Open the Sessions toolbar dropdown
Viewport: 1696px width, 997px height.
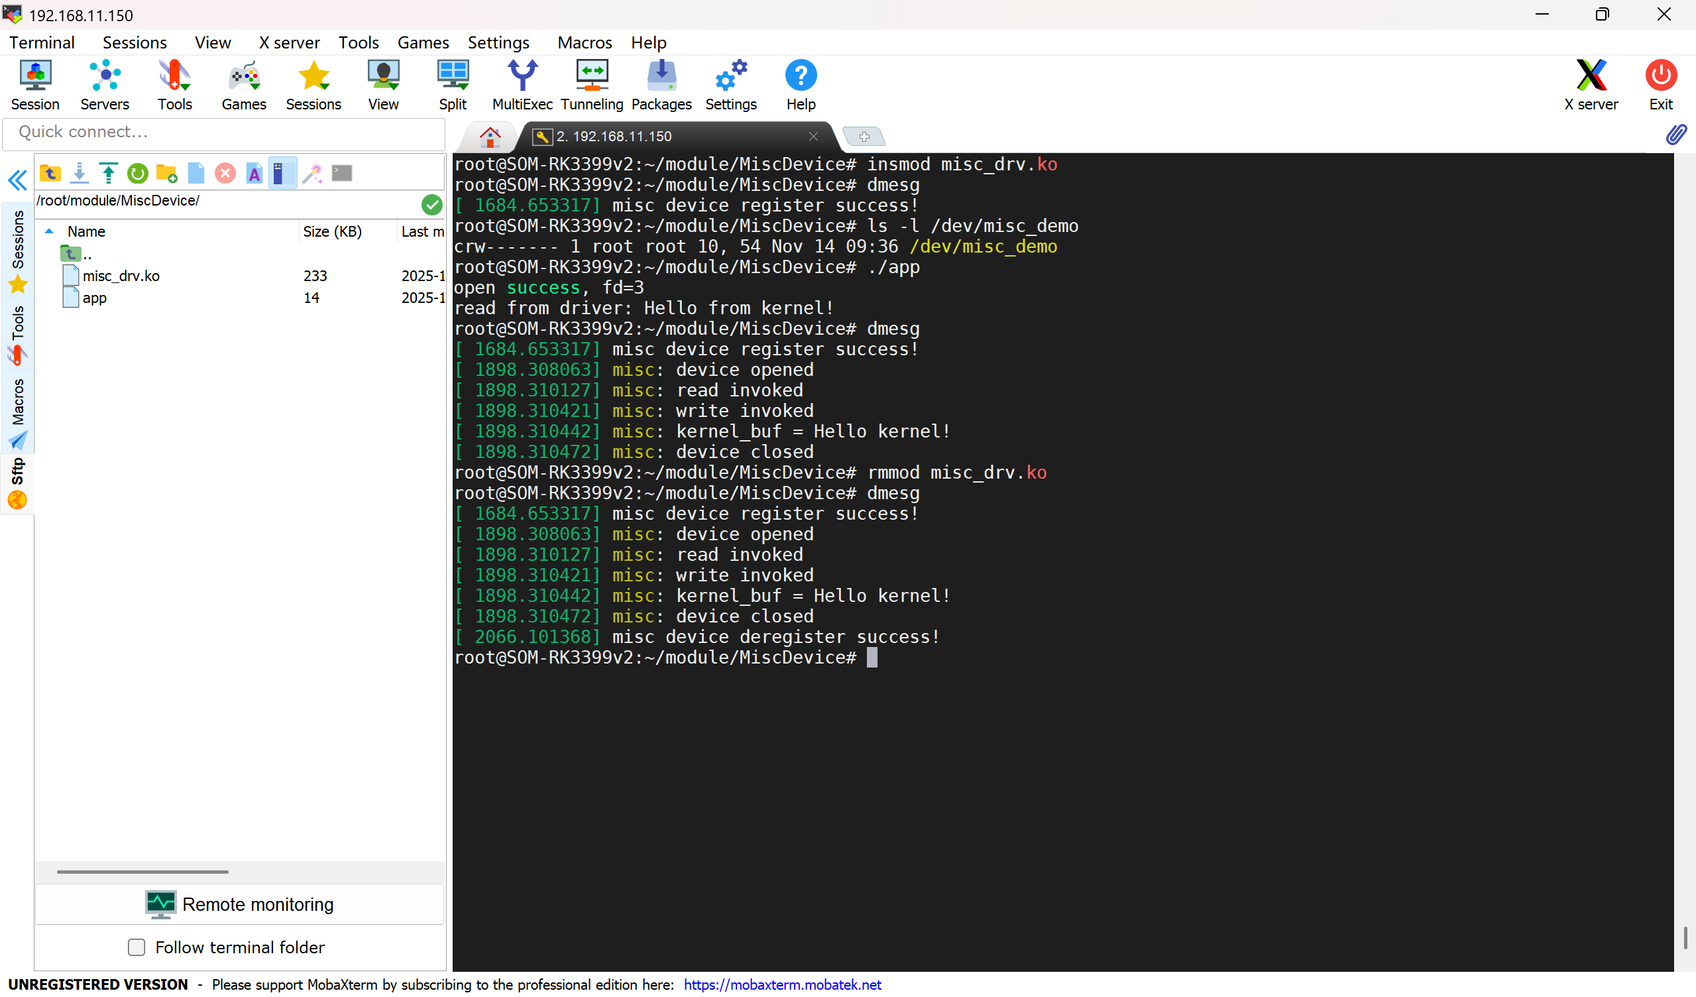pos(313,85)
